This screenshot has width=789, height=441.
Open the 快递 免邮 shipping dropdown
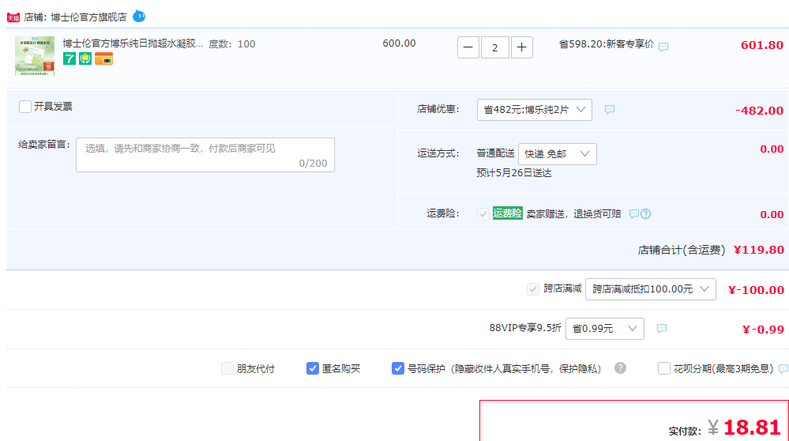[558, 154]
